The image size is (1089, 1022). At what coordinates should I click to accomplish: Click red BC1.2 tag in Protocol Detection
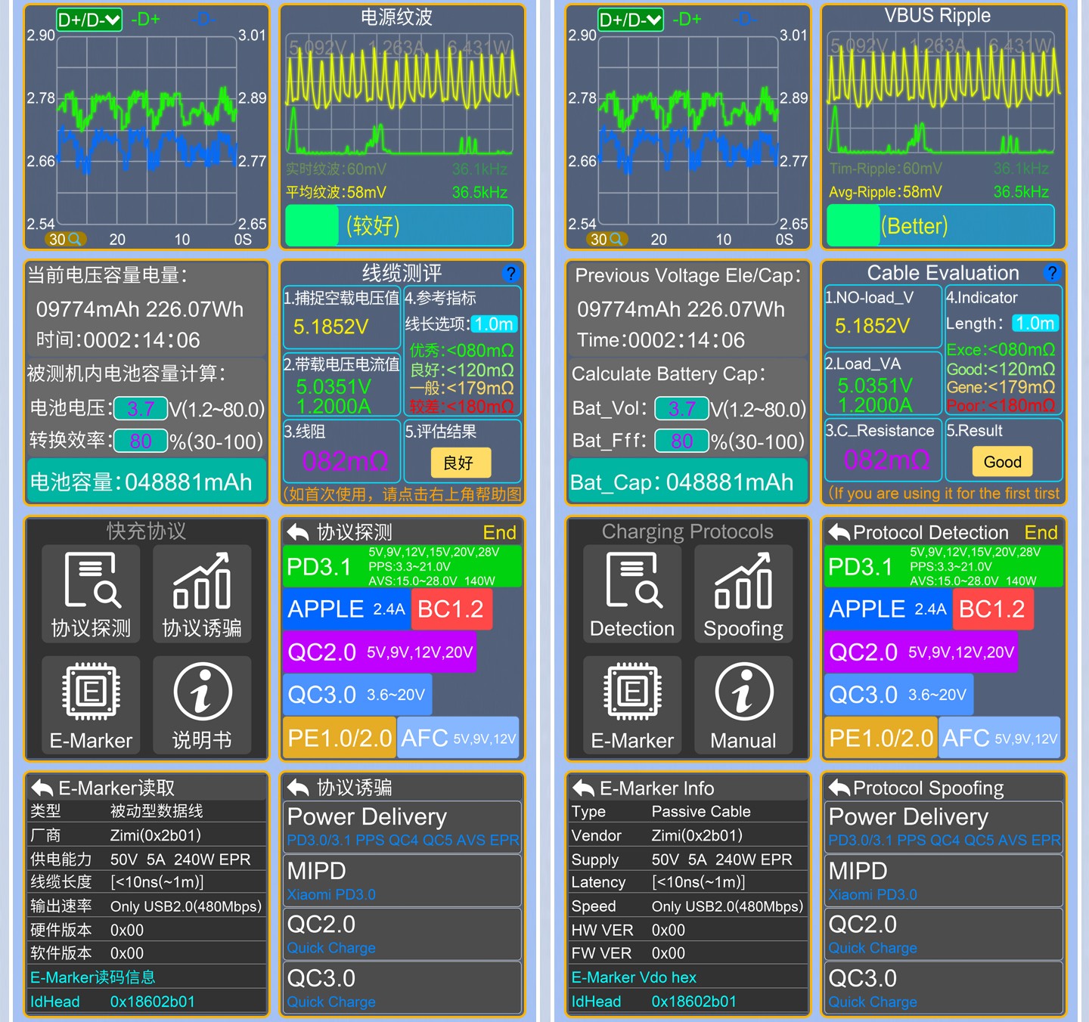tap(993, 609)
